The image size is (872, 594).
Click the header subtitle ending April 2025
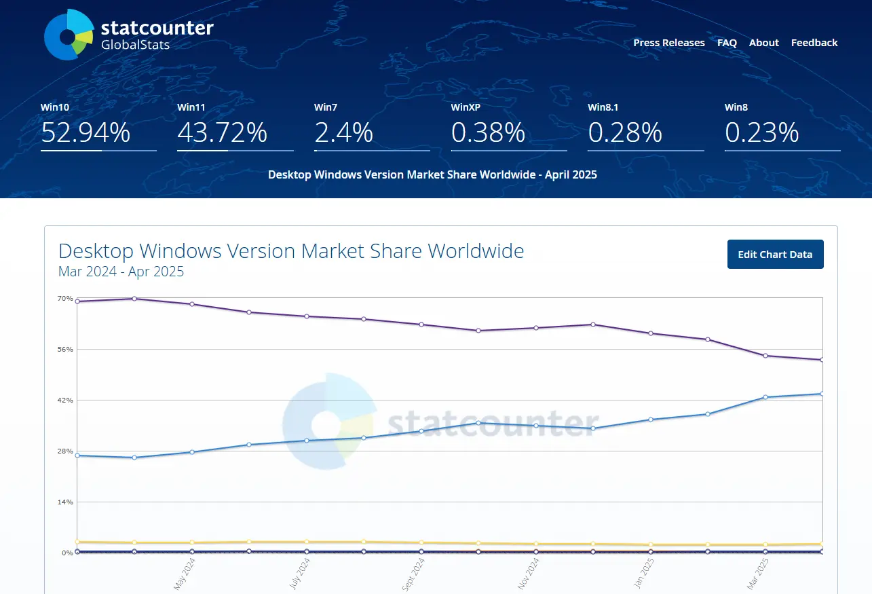coord(432,174)
